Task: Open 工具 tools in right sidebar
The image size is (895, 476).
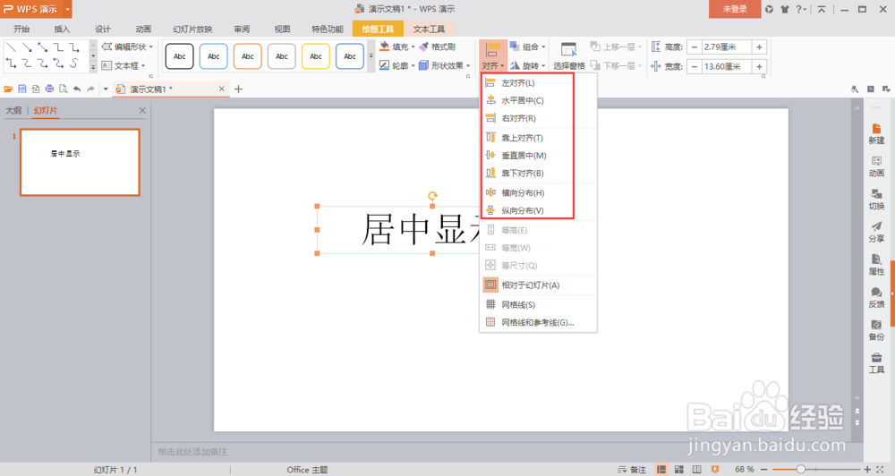Action: click(876, 363)
